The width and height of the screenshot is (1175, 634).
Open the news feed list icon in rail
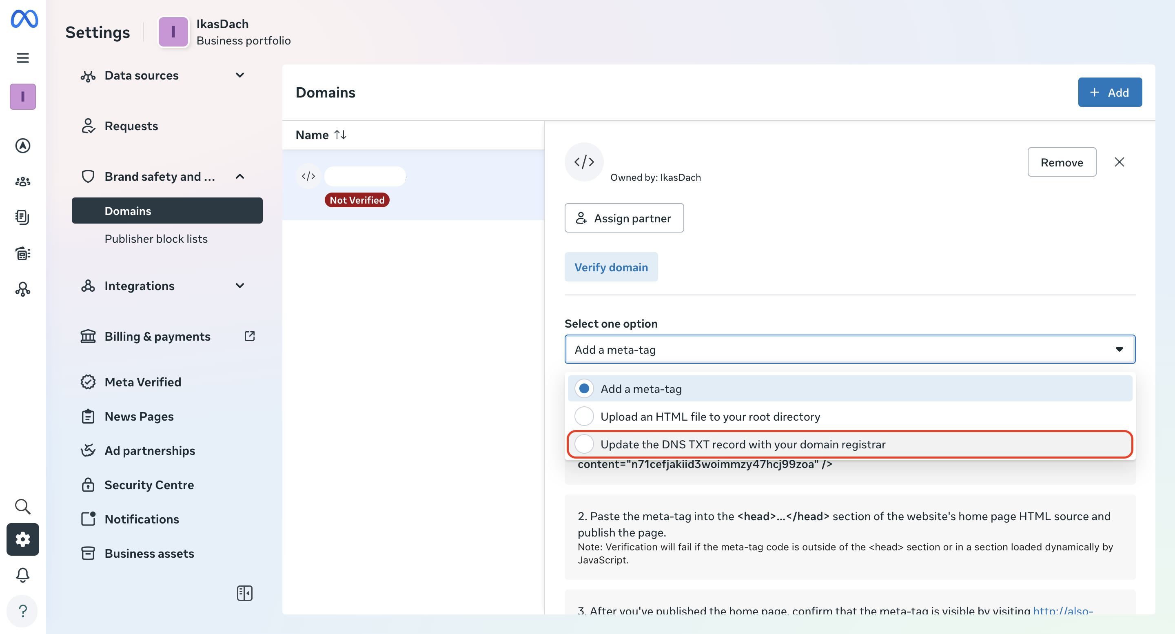(x=23, y=253)
